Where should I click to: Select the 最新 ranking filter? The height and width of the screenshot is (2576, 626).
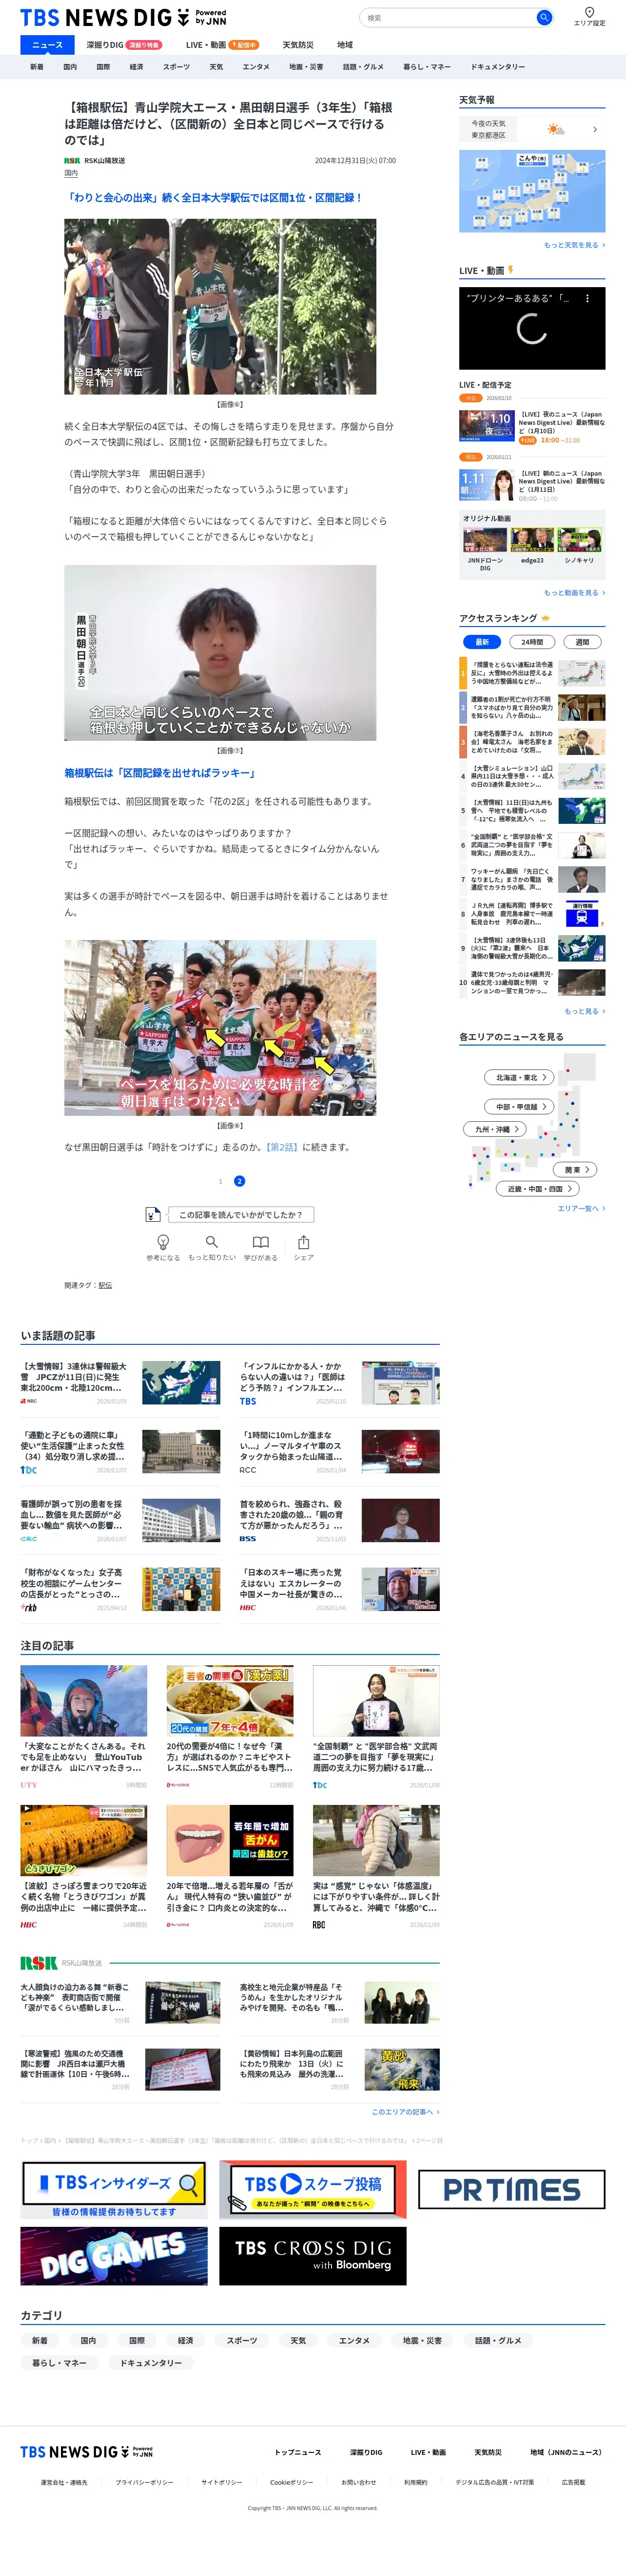coord(481,641)
